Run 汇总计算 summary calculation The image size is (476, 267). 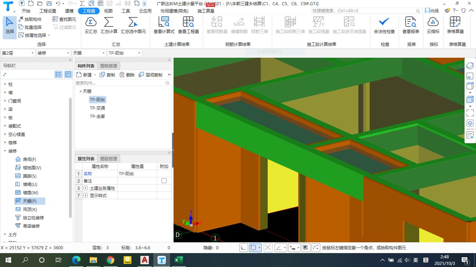(109, 25)
